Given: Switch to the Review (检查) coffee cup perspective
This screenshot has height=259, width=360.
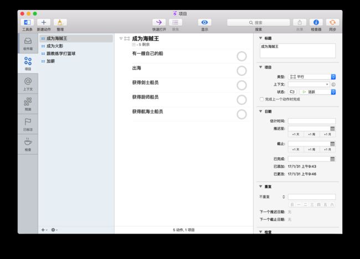Looking at the screenshot, I should [x=28, y=144].
